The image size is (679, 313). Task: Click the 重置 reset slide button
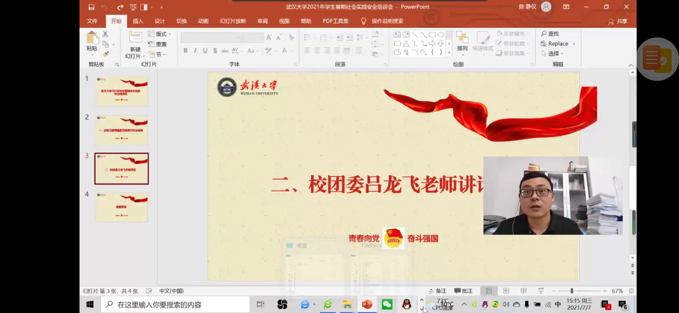tap(158, 44)
